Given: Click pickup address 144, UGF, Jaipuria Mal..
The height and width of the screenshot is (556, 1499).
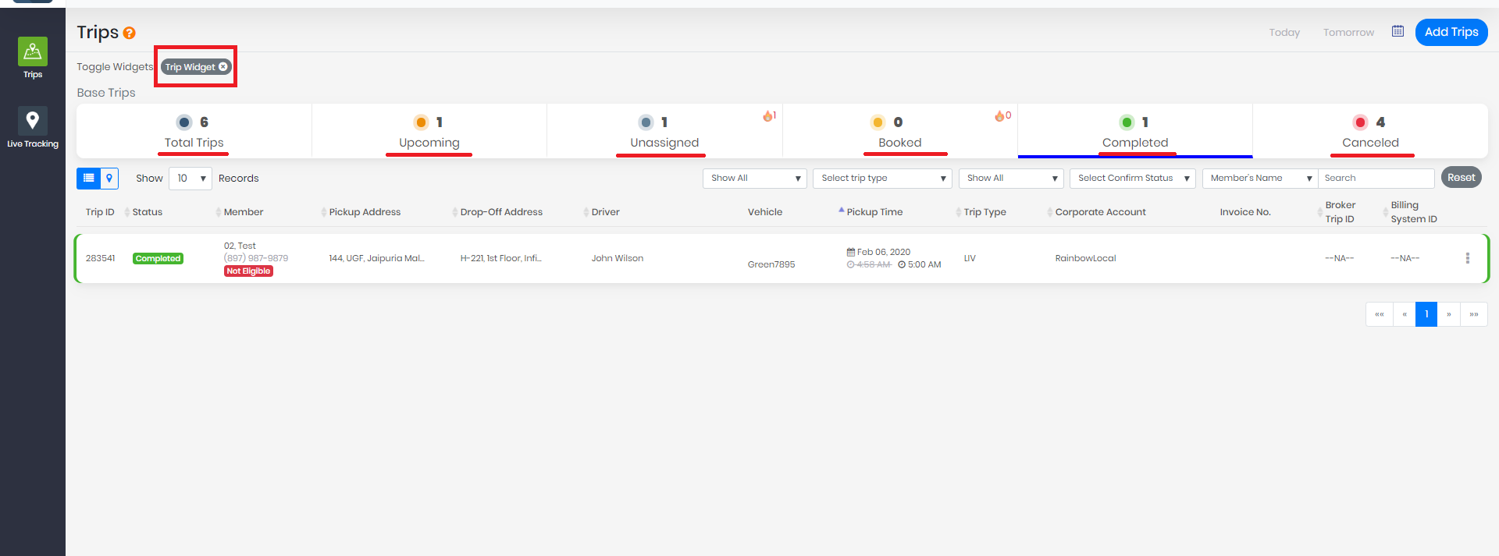Looking at the screenshot, I should (376, 258).
